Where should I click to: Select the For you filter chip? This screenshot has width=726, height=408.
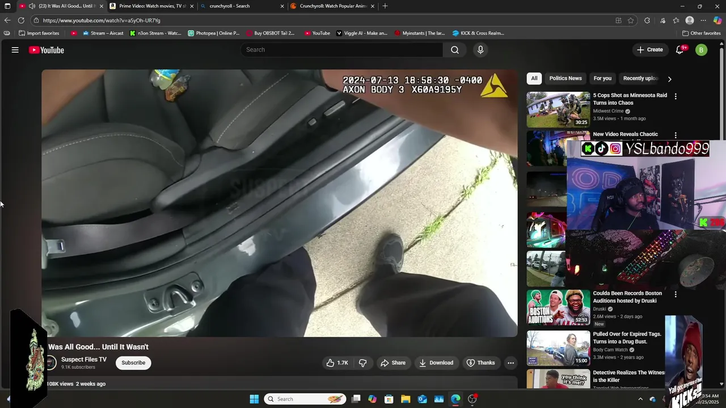click(602, 78)
